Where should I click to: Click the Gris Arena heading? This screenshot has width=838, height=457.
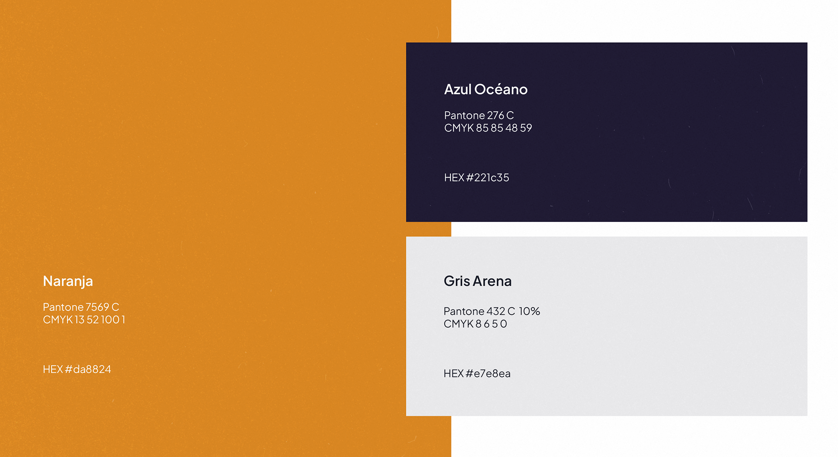click(x=477, y=281)
